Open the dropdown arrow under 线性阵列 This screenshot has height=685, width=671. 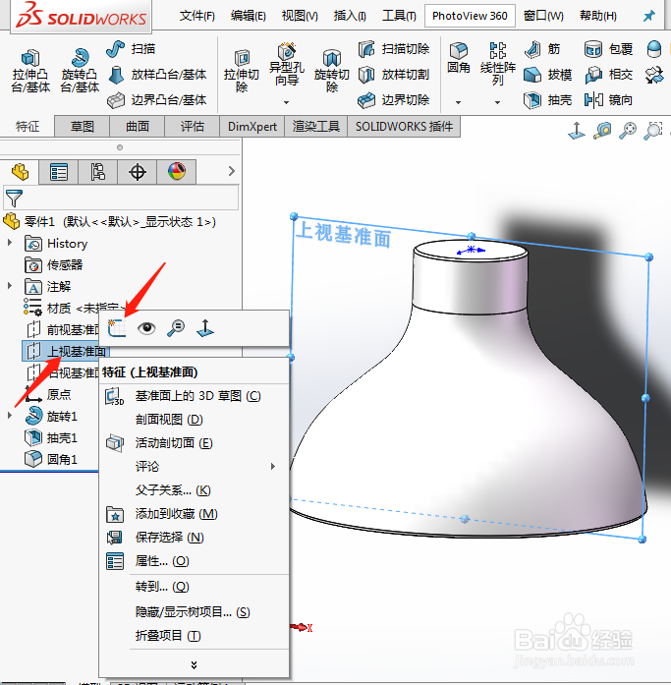(497, 102)
